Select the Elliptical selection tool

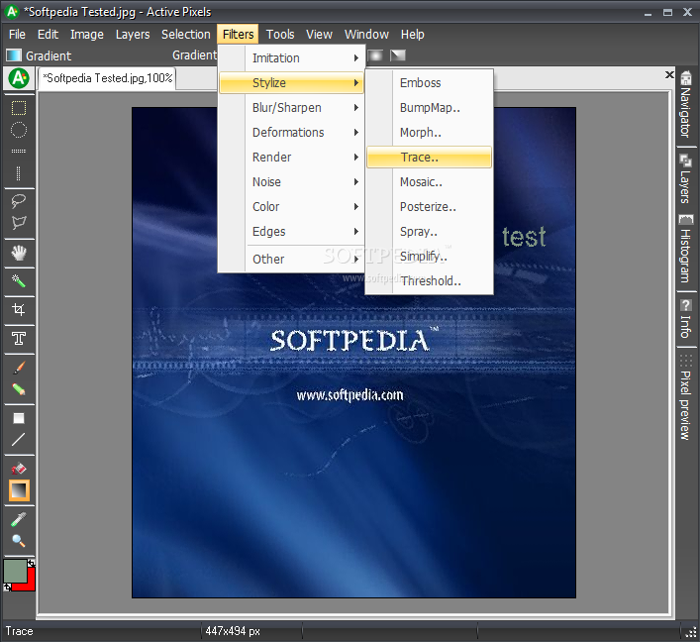[x=19, y=130]
